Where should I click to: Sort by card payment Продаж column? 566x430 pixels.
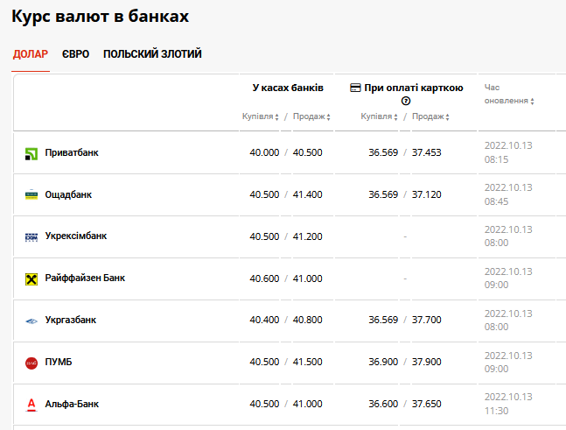(430, 117)
